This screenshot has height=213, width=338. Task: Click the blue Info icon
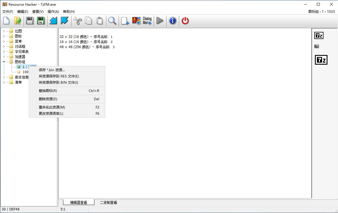tap(173, 21)
